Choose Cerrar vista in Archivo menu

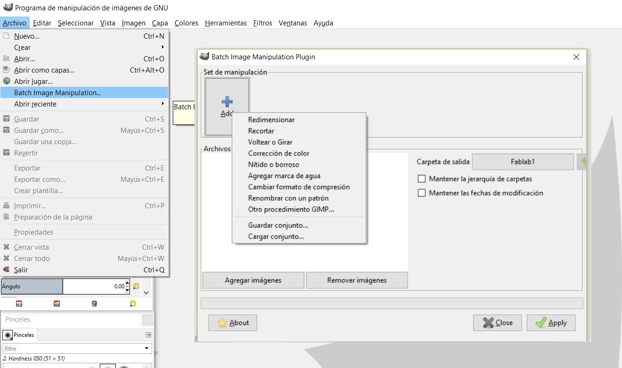pyautogui.click(x=84, y=247)
